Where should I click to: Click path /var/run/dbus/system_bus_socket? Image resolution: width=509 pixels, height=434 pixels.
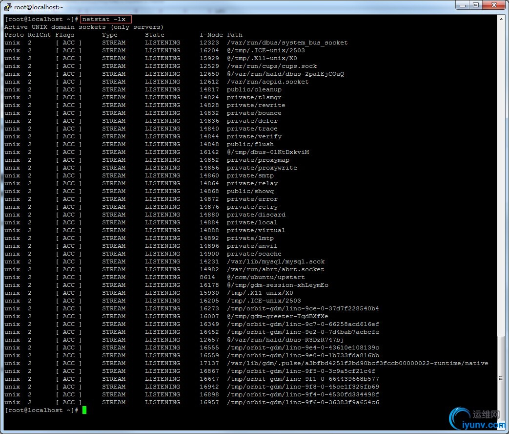pos(287,43)
